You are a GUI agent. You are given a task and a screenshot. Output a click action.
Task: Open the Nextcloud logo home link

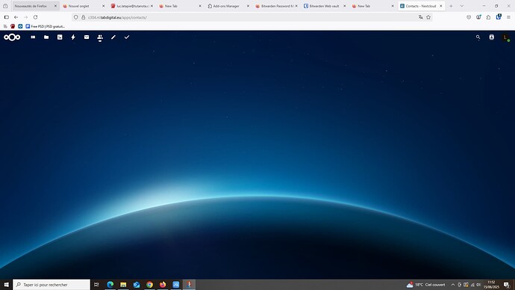click(12, 37)
